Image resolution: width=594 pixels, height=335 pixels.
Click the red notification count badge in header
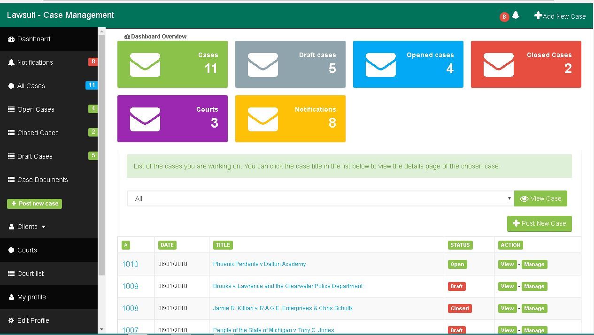[x=504, y=17]
